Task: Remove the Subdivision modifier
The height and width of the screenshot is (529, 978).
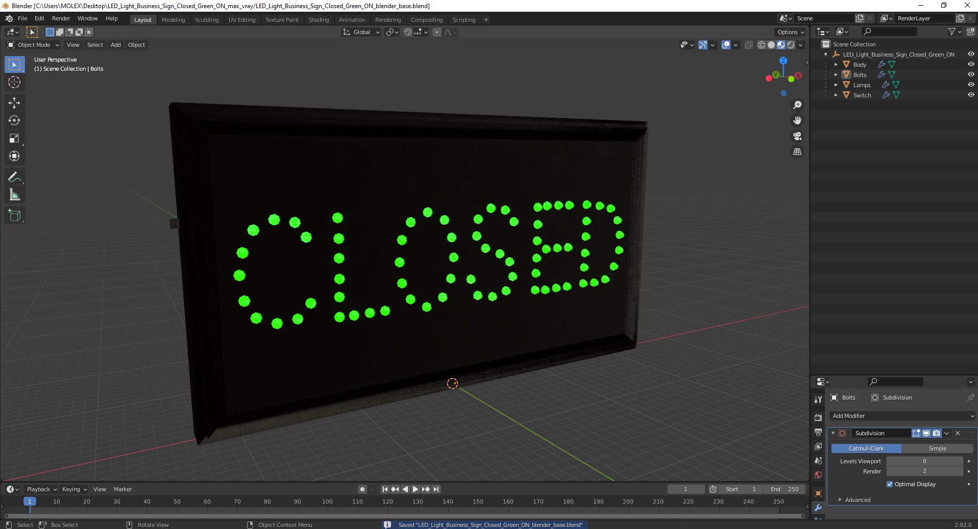Action: 958,433
